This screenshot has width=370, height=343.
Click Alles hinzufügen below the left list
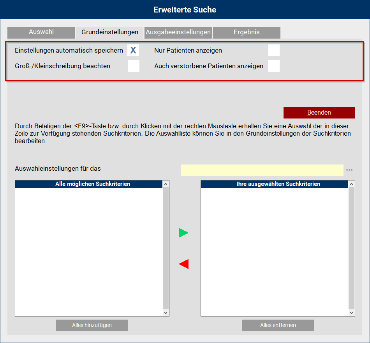point(92,325)
